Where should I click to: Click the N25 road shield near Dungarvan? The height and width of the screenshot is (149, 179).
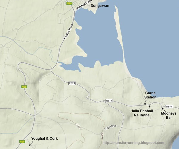click(x=69, y=3)
